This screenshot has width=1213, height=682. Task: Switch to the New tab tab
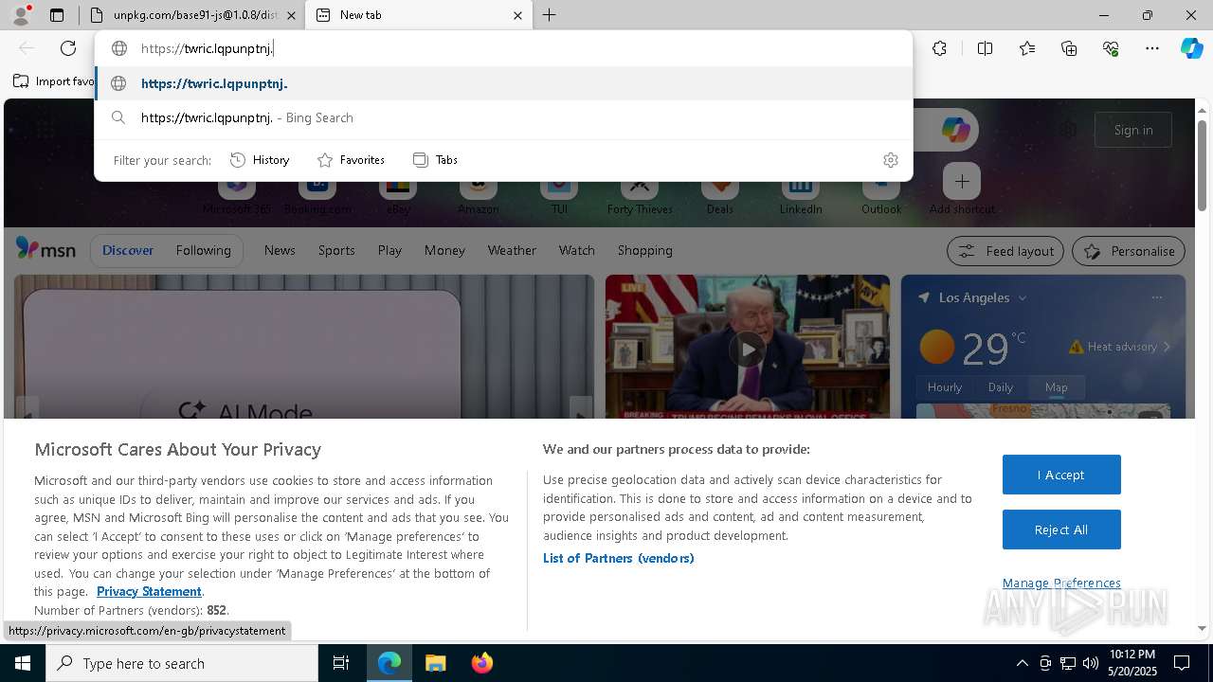point(420,15)
